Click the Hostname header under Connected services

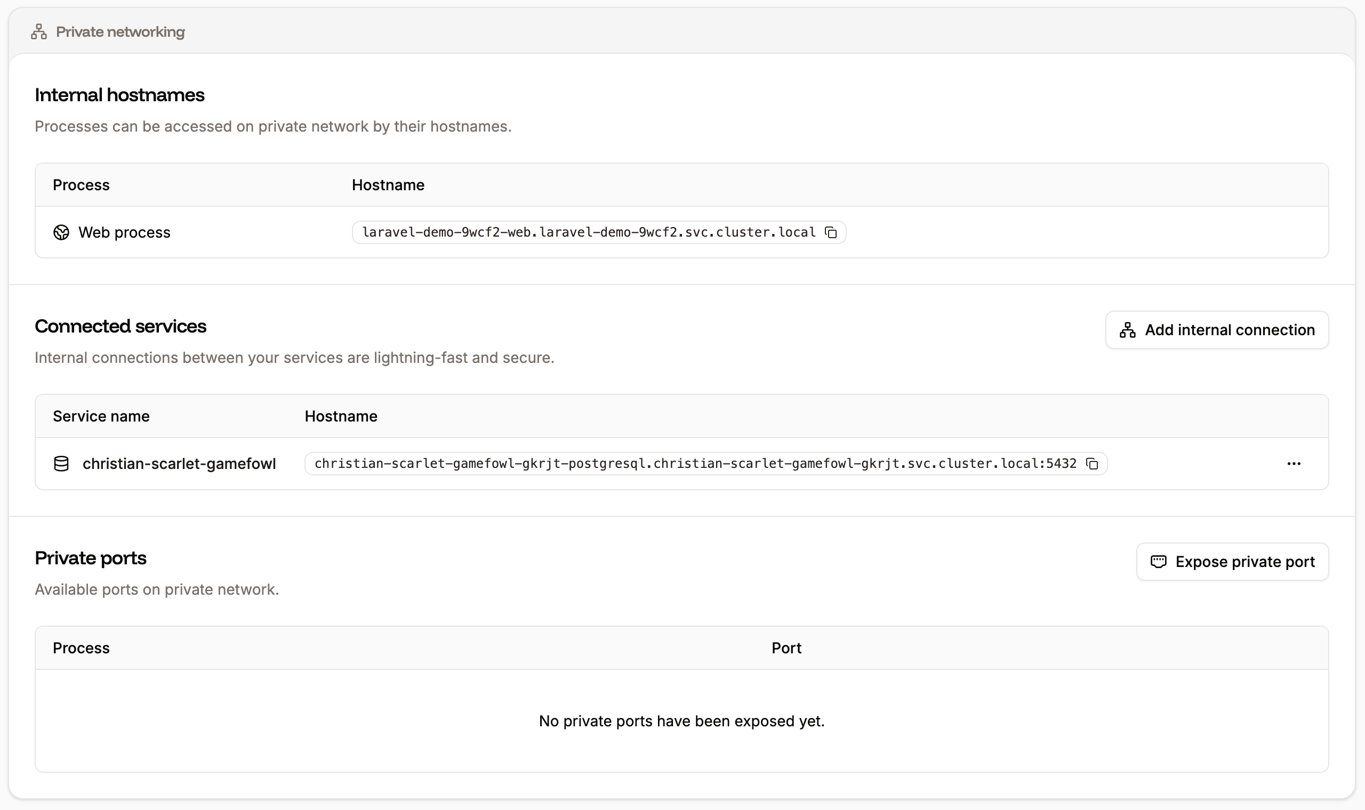tap(341, 416)
